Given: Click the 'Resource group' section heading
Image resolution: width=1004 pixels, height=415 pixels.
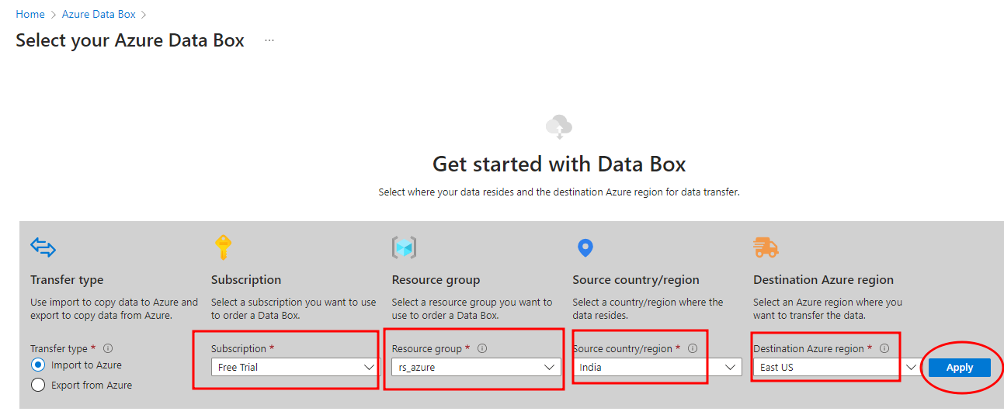Looking at the screenshot, I should 436,280.
